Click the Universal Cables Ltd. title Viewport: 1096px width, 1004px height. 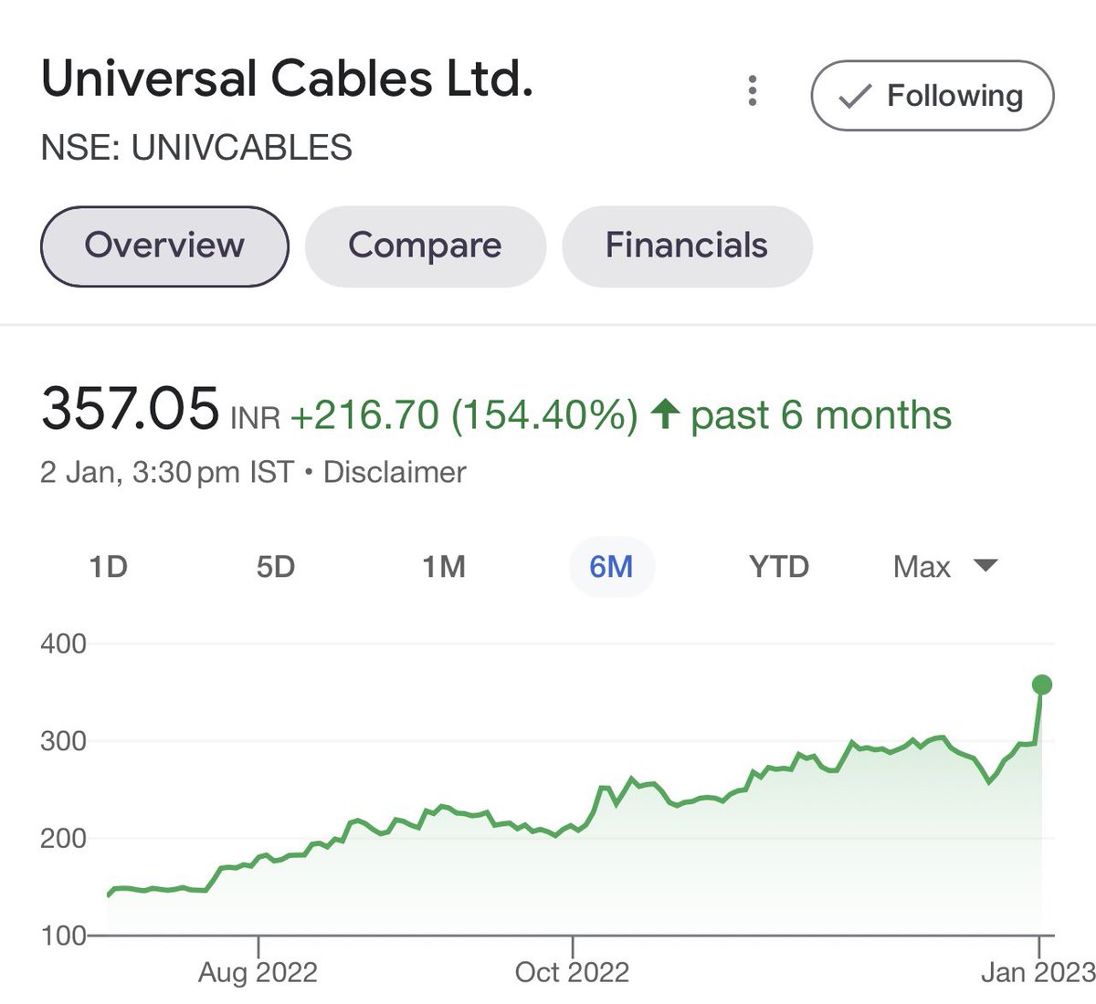point(287,78)
